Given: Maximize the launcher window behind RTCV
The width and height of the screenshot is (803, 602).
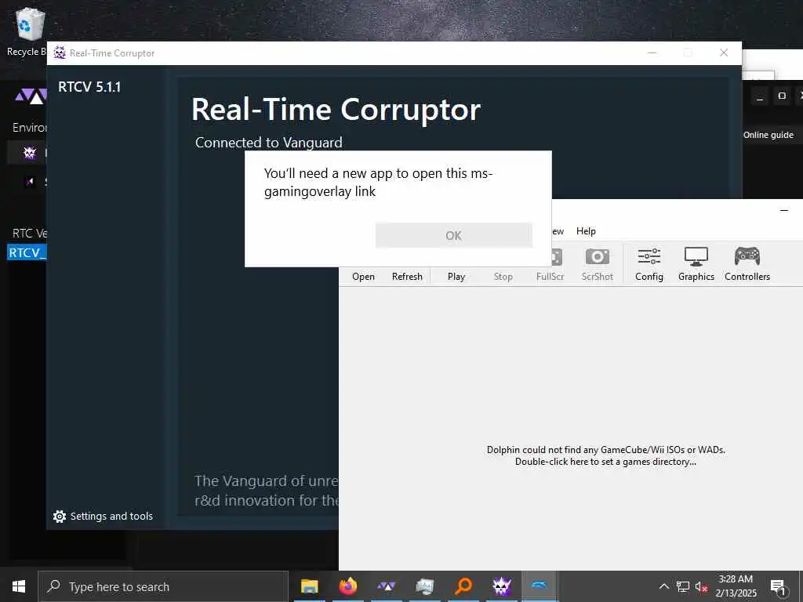Looking at the screenshot, I should point(782,96).
